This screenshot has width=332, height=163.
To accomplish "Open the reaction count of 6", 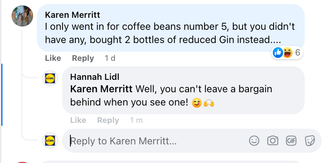I will point(298,53).
